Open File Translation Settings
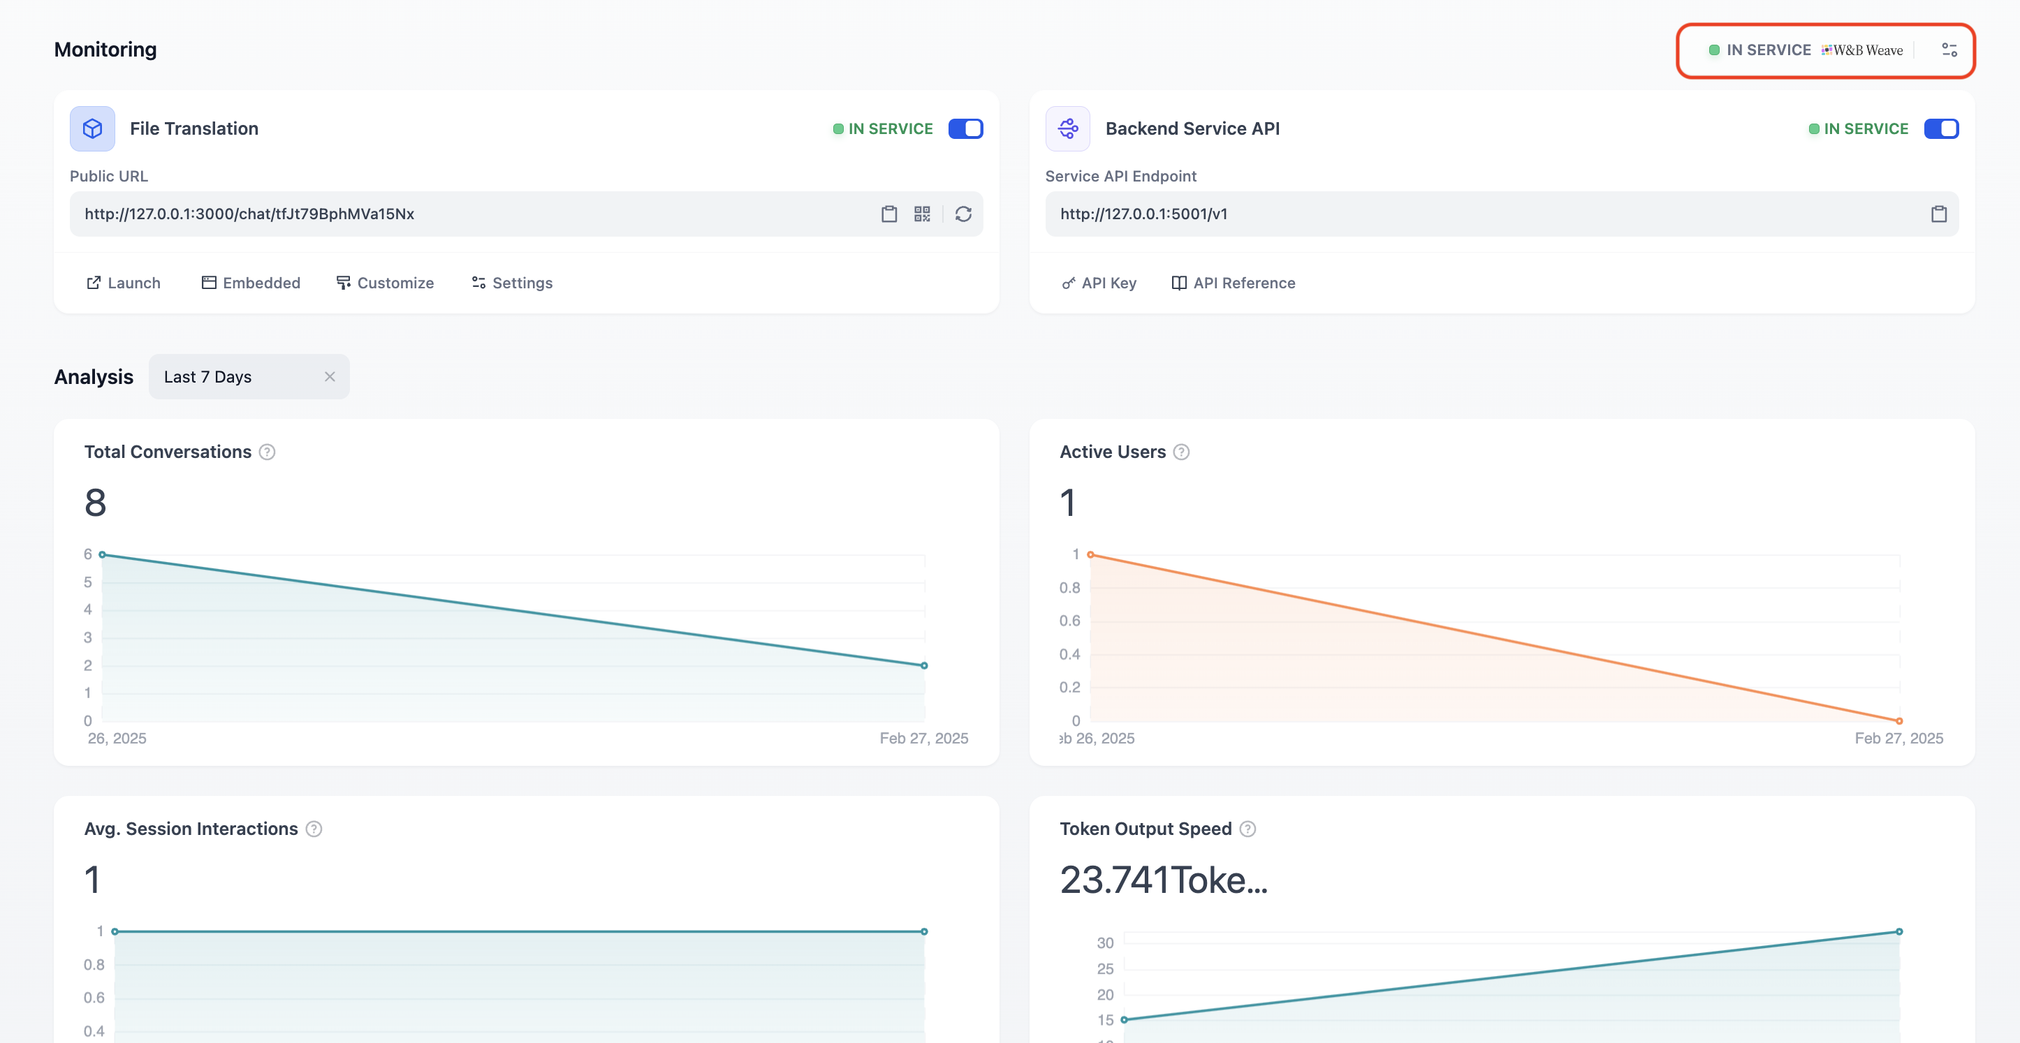Screen dimensions: 2020x1043 (x=512, y=283)
